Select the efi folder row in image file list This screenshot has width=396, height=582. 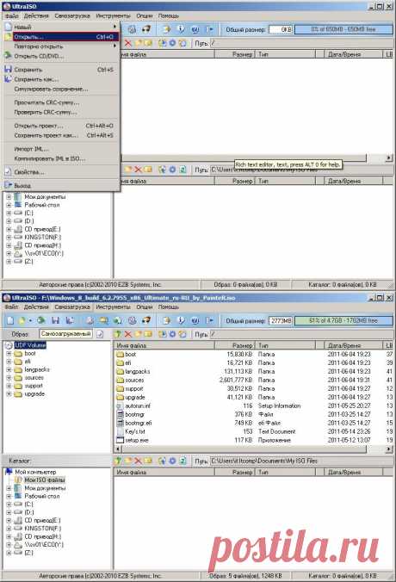click(x=252, y=363)
